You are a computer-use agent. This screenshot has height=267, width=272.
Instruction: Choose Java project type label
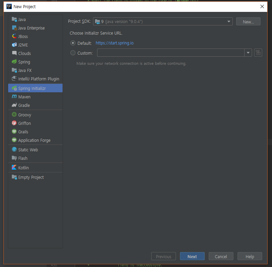pyautogui.click(x=22, y=19)
